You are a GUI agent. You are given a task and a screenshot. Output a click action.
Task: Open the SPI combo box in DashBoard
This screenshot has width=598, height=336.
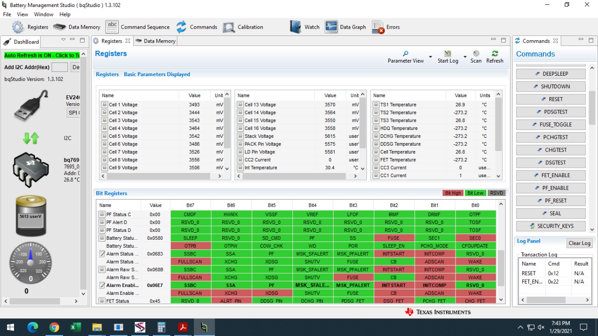point(73,113)
